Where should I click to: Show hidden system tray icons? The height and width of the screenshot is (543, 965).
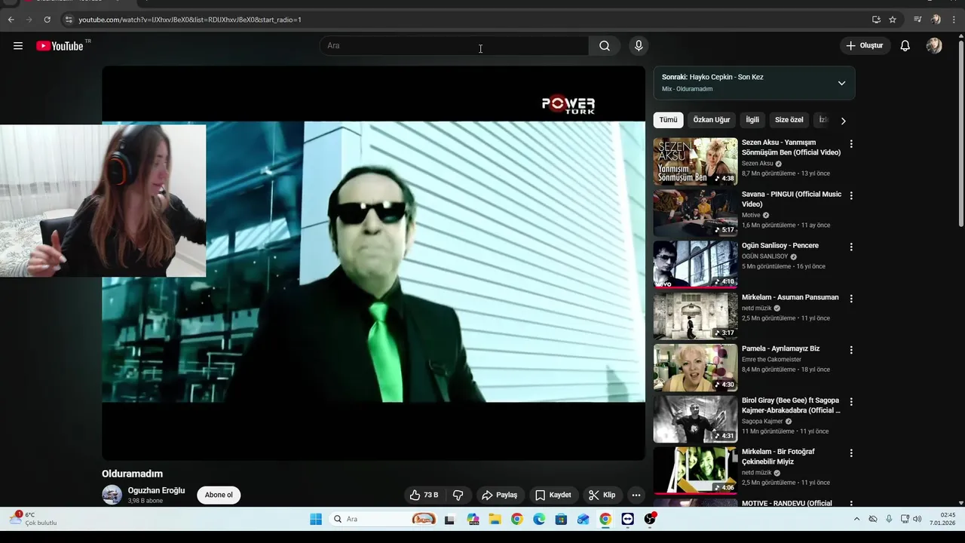tap(856, 519)
